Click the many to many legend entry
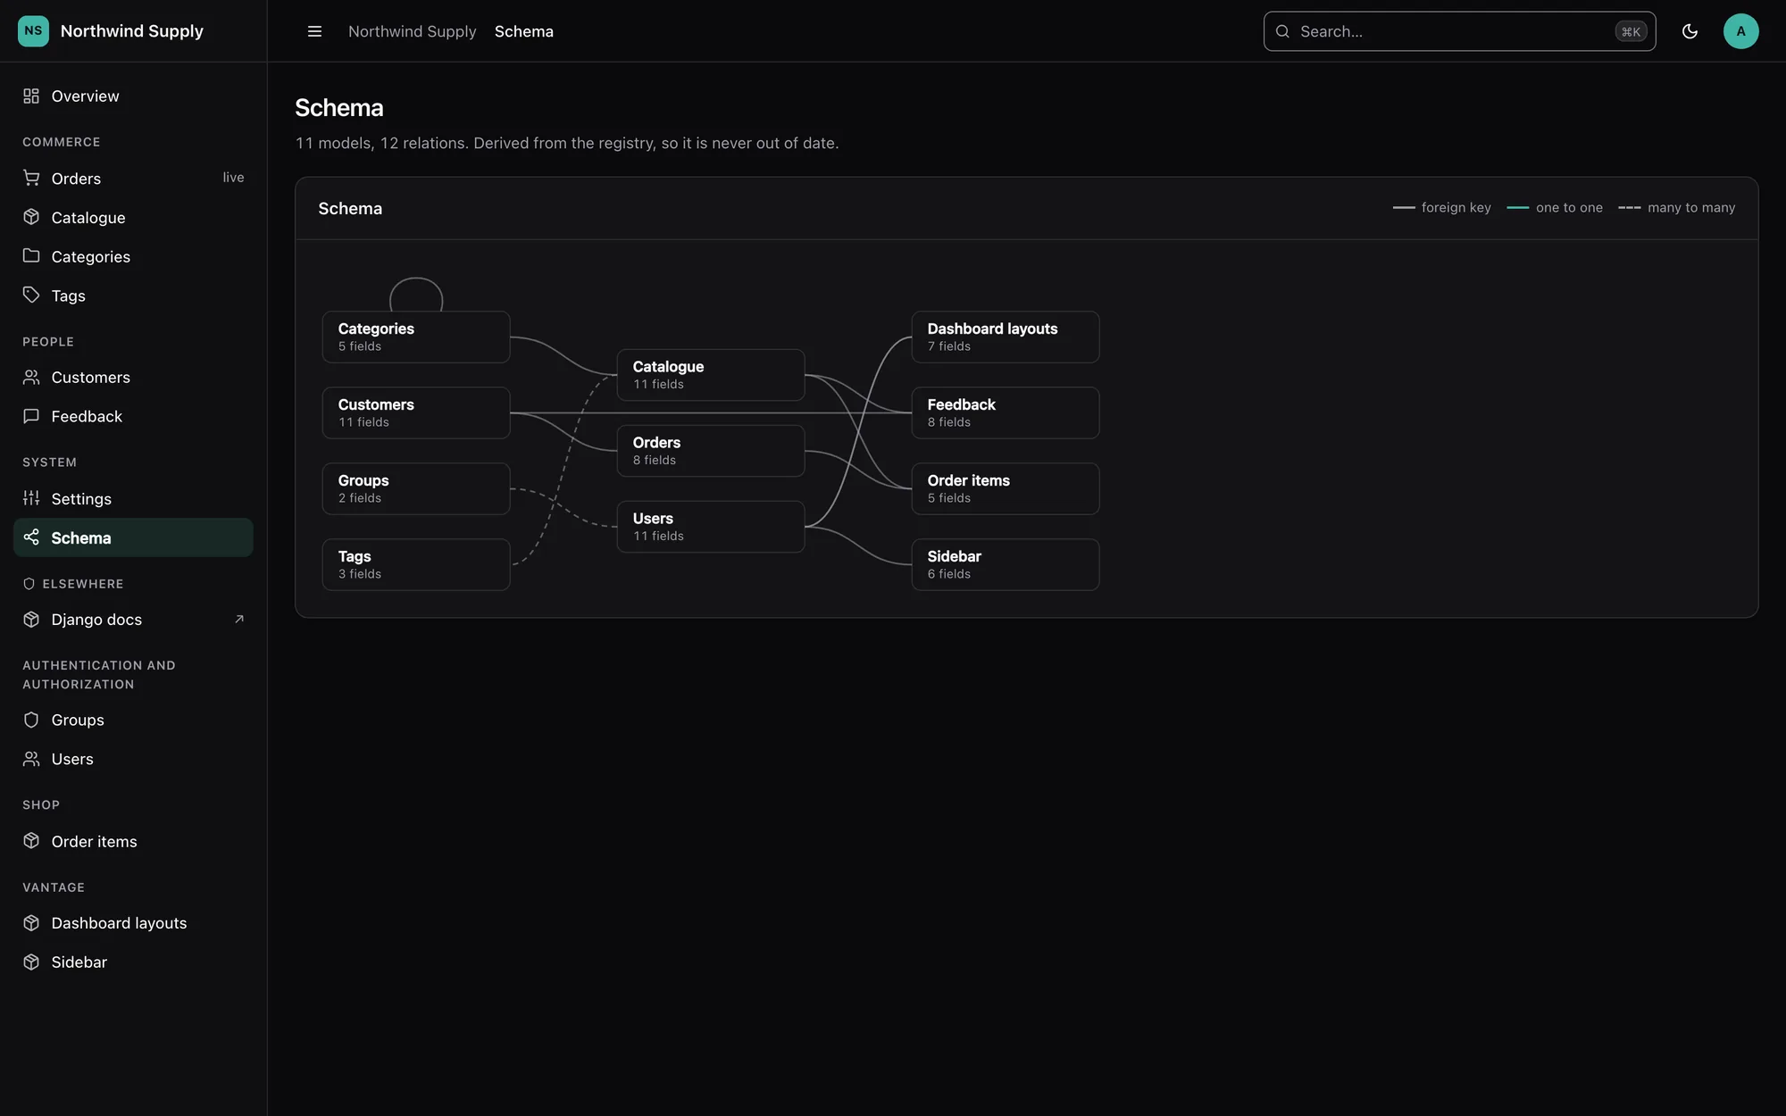This screenshot has height=1116, width=1786. tap(1677, 207)
